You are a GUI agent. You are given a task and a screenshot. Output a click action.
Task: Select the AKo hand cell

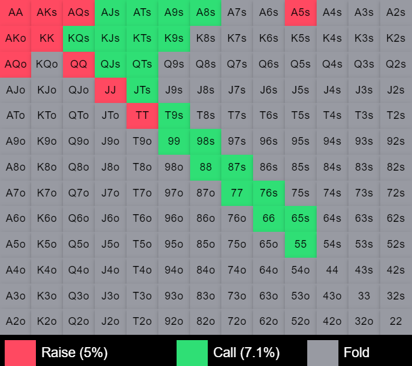click(15, 38)
